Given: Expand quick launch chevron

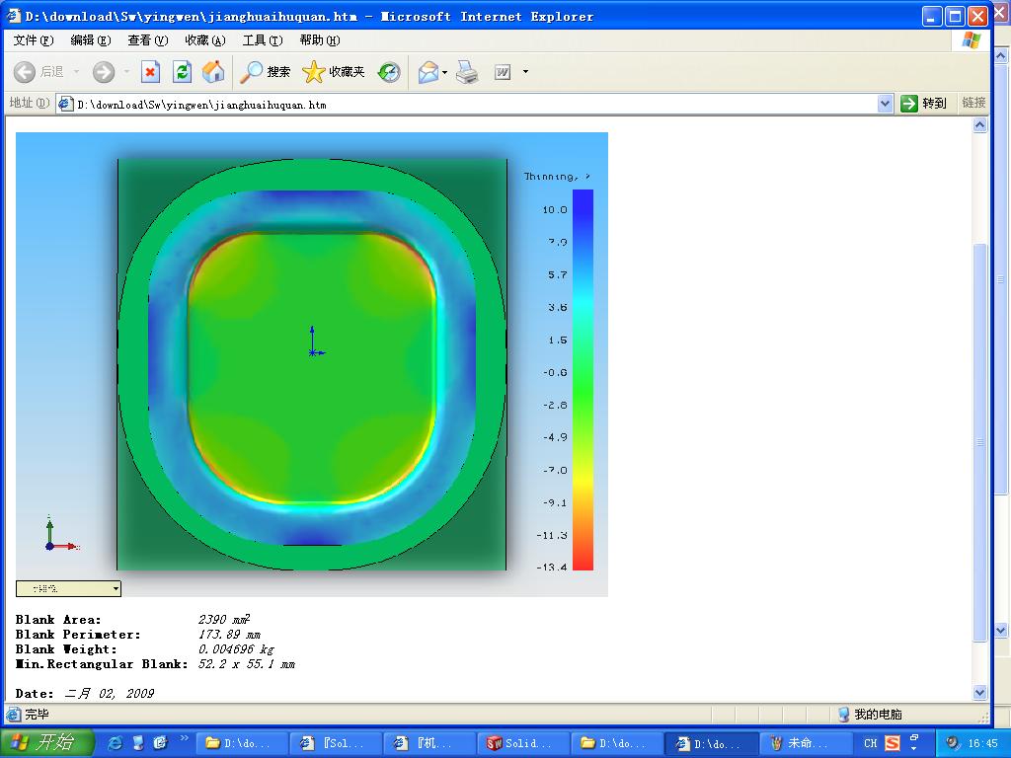Looking at the screenshot, I should [184, 738].
